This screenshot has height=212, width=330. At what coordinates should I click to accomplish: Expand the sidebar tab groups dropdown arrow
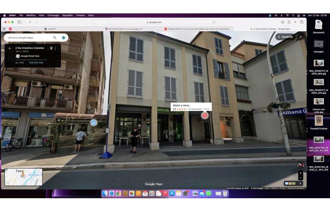point(24,22)
